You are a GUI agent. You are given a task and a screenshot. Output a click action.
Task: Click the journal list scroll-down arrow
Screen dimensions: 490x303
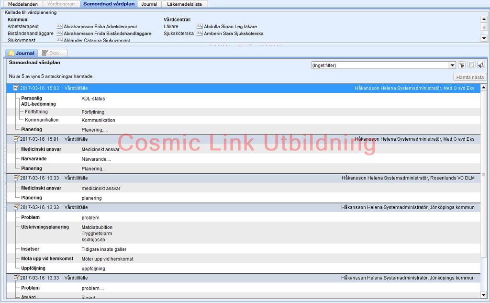[483, 295]
